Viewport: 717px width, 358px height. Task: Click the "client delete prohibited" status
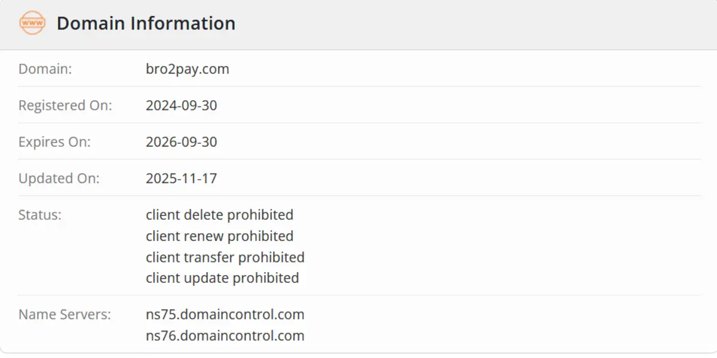[219, 215]
